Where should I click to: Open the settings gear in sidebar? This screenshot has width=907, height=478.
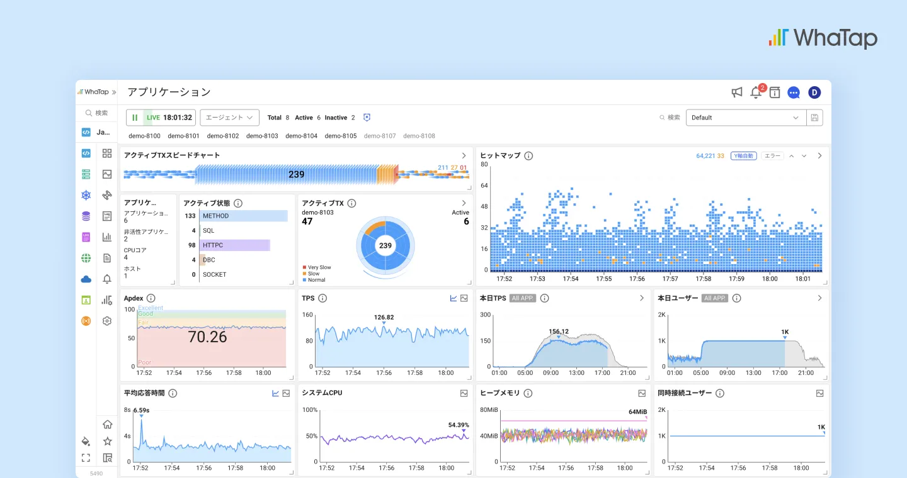[107, 321]
